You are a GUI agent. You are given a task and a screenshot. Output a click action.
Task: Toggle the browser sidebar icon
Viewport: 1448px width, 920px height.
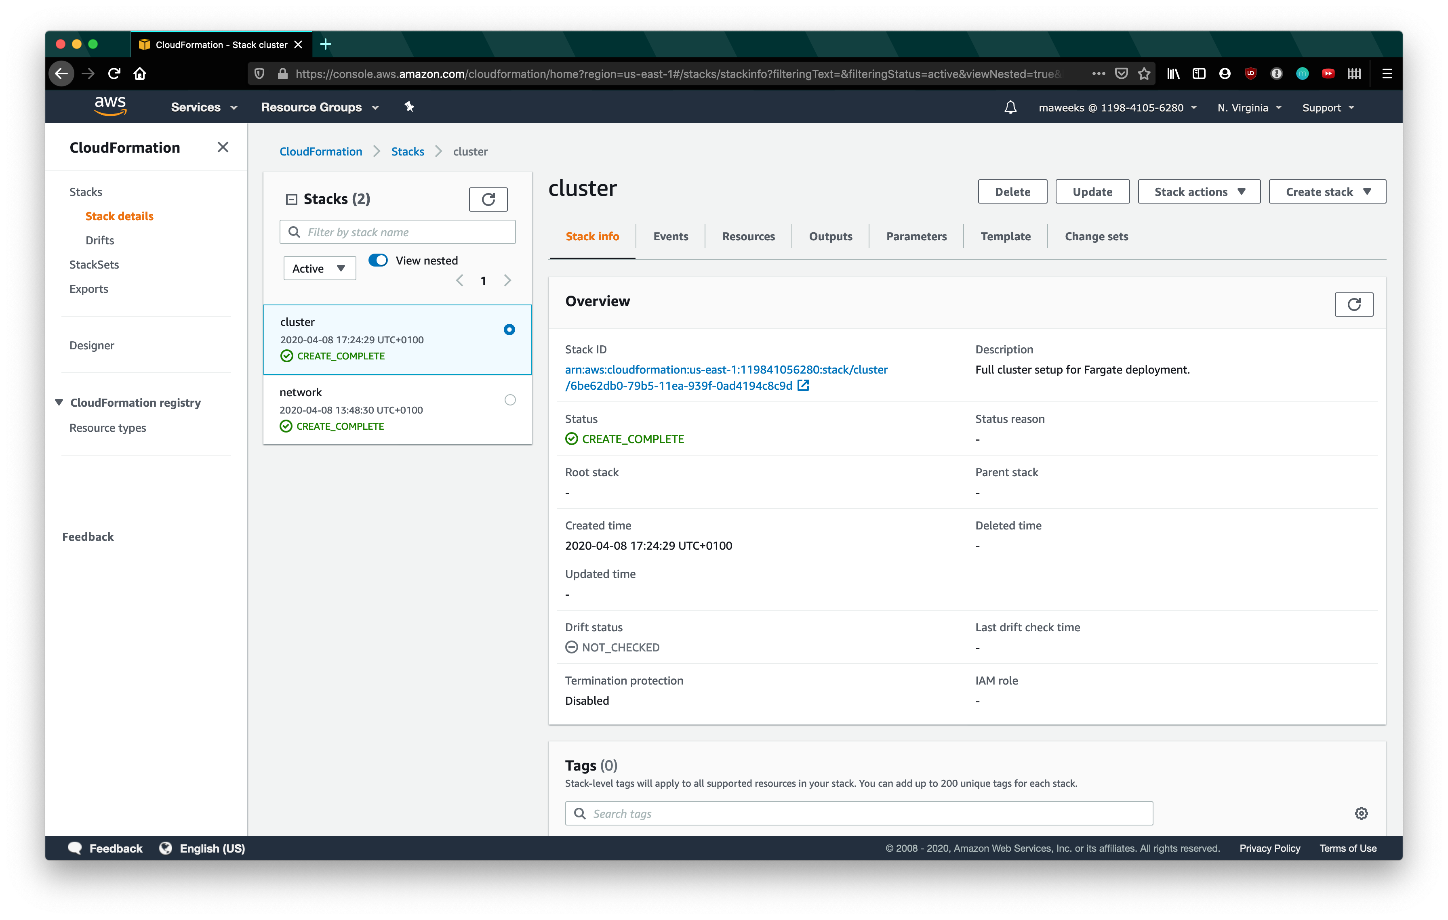coord(1199,74)
